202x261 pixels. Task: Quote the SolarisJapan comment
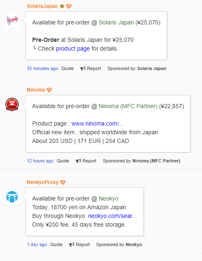coord(68,68)
